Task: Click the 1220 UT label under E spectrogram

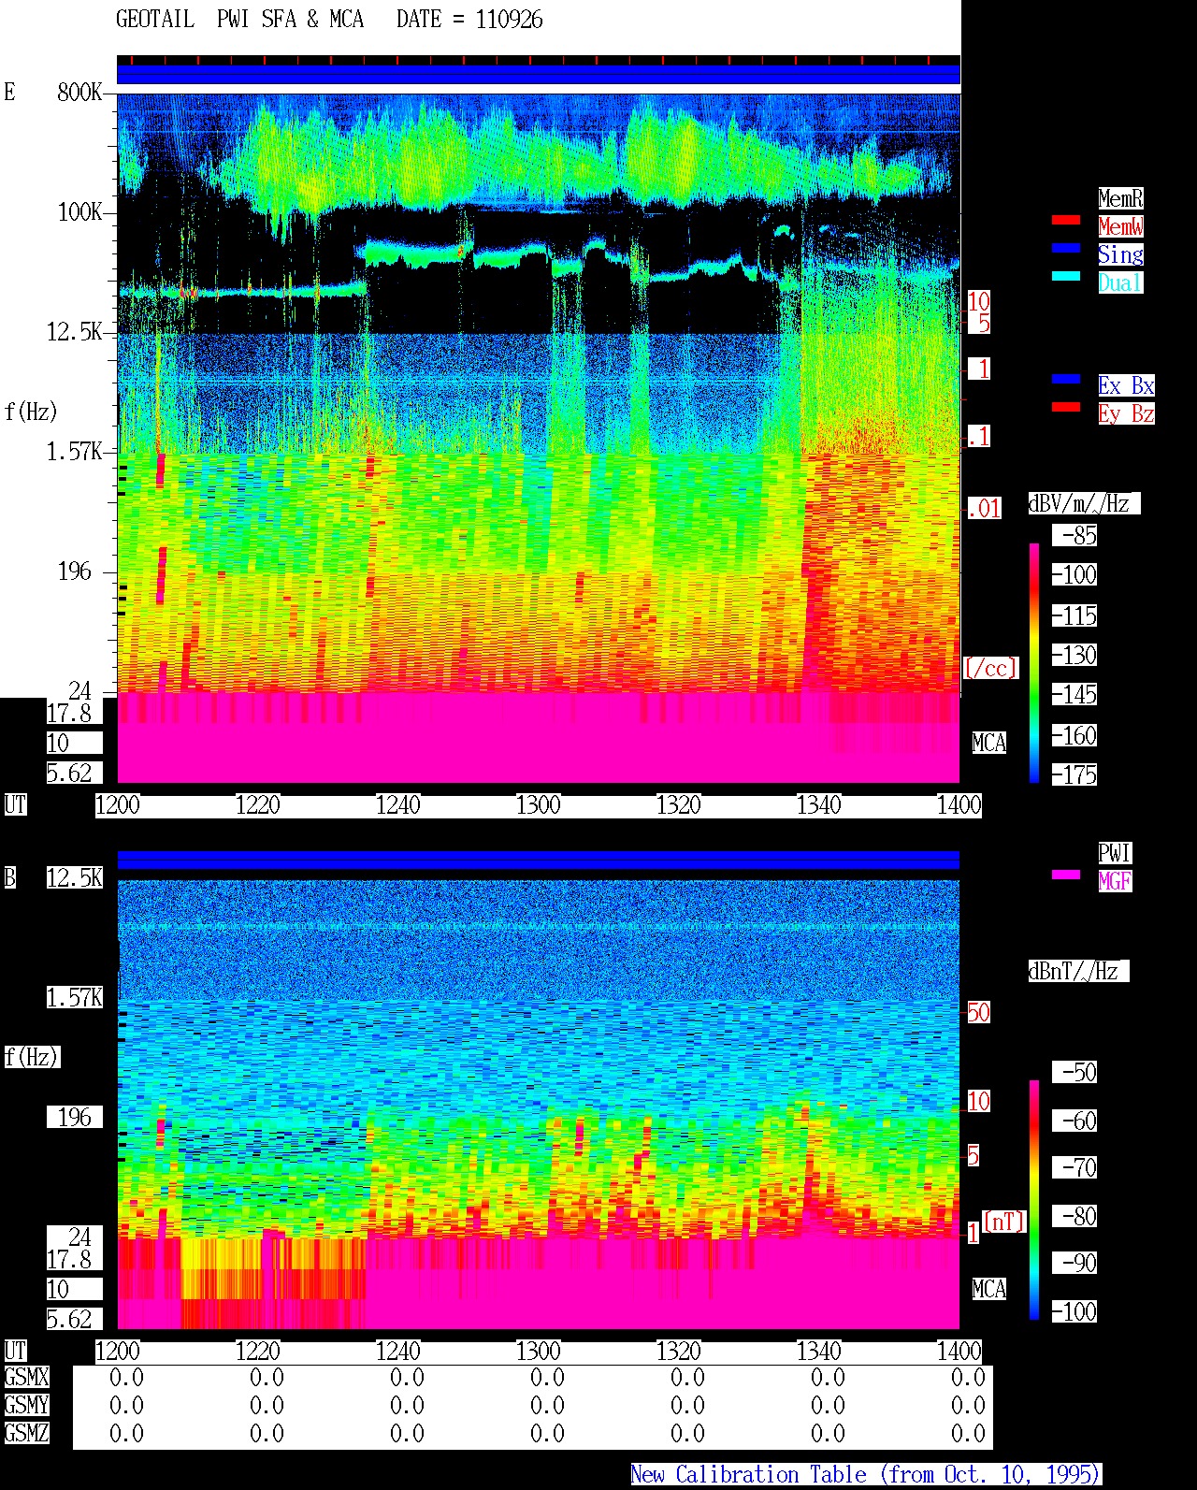Action: tap(258, 804)
